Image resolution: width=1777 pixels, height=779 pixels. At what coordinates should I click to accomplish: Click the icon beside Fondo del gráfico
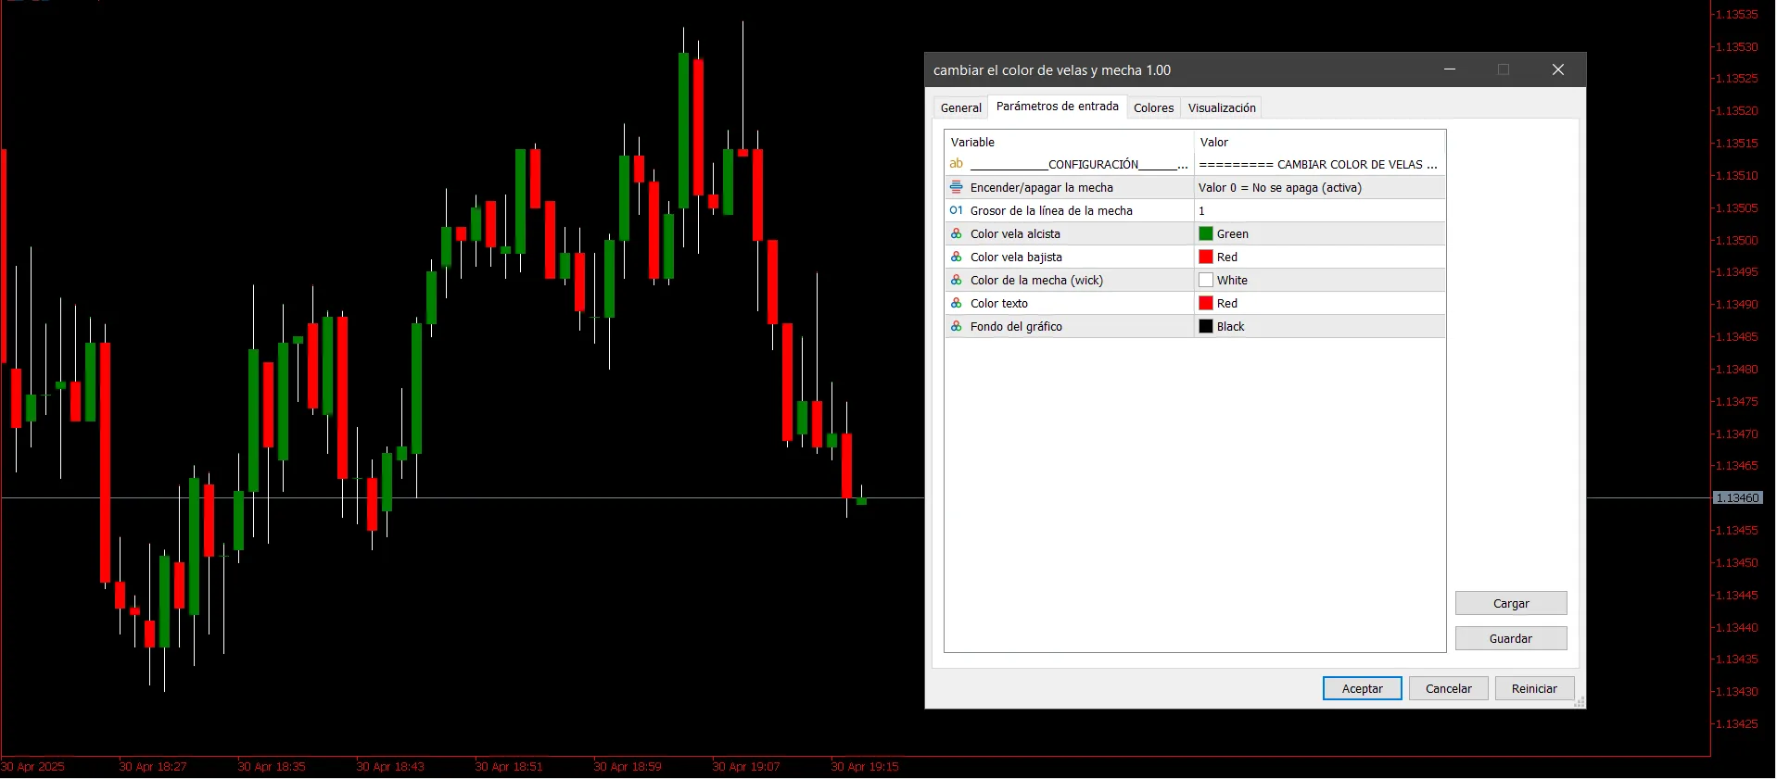point(956,326)
